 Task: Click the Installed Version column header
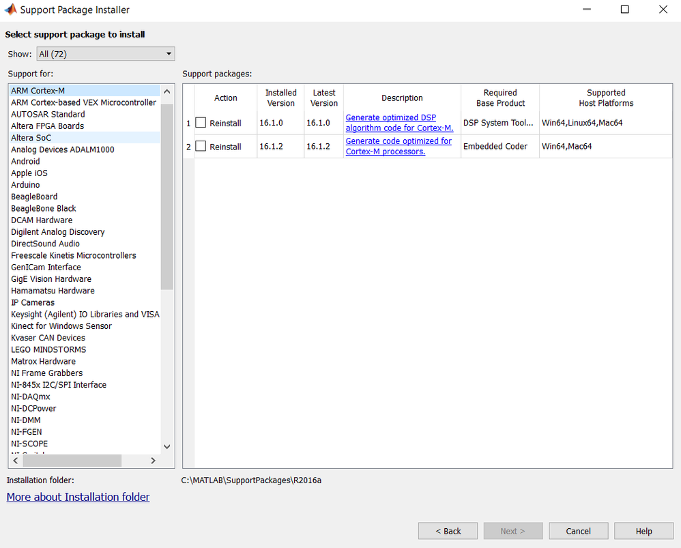pyautogui.click(x=280, y=98)
